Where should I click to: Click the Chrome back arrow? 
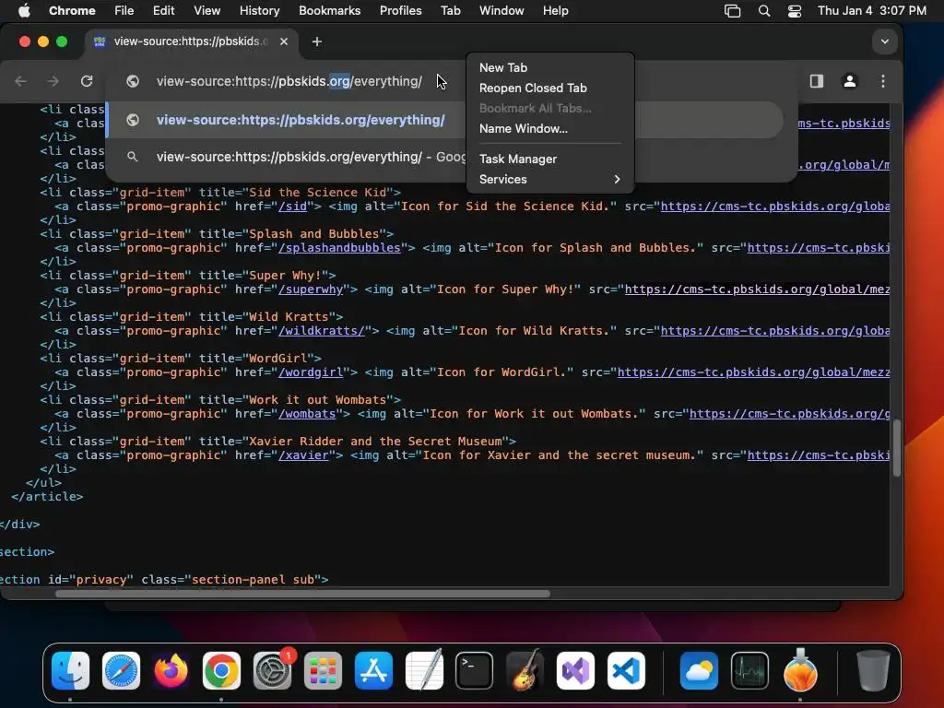click(21, 81)
